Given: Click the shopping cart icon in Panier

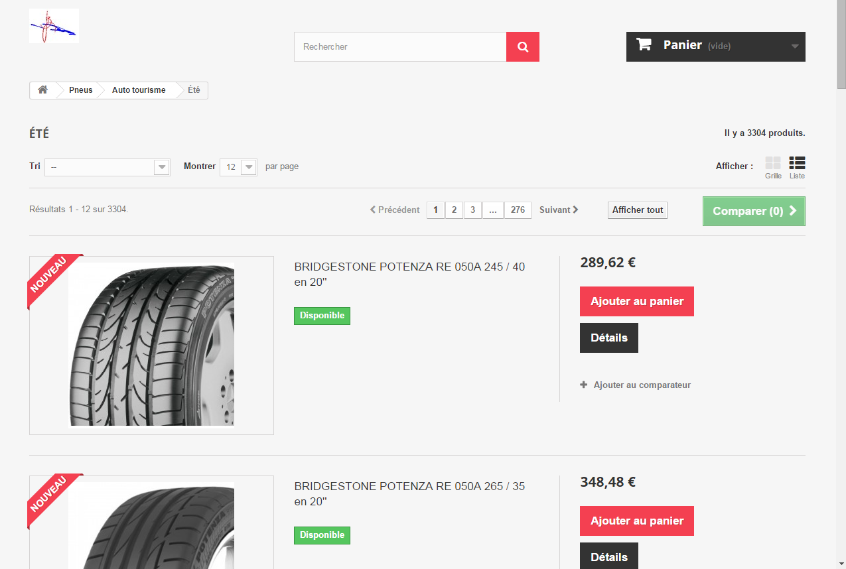Looking at the screenshot, I should pos(644,44).
